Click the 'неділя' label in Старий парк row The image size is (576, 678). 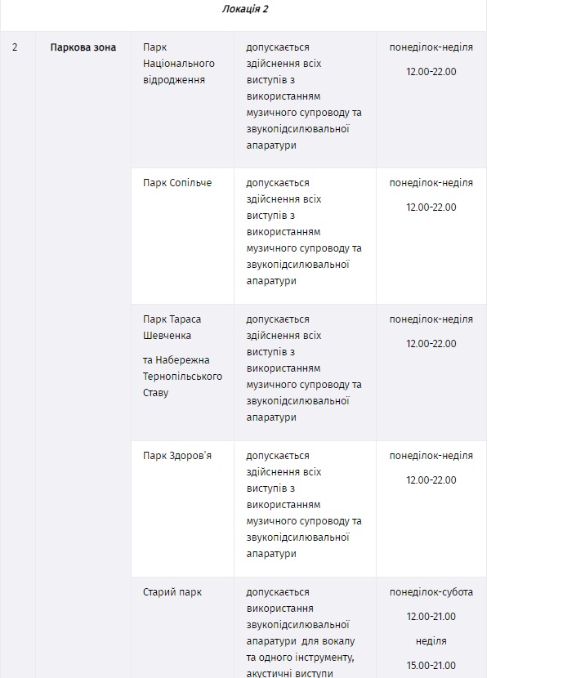431,641
